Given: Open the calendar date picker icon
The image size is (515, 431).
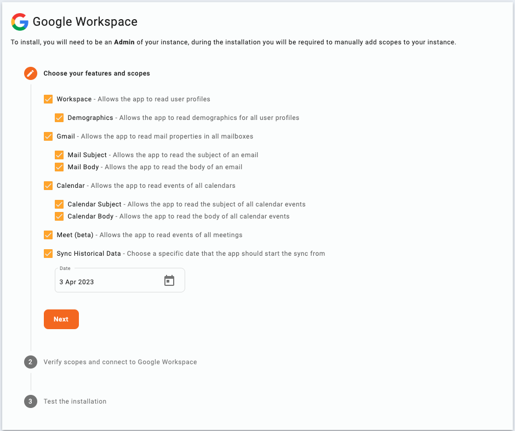Looking at the screenshot, I should (x=169, y=280).
